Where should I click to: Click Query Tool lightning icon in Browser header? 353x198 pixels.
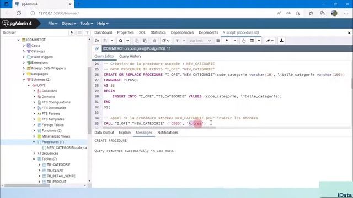tap(72, 33)
